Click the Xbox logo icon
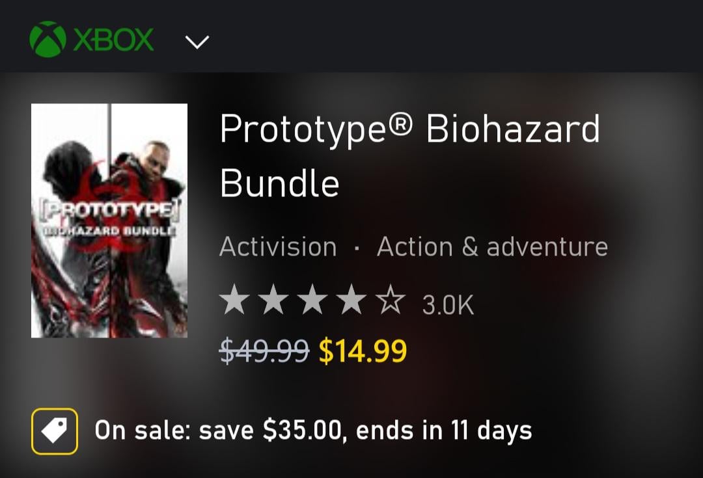Image resolution: width=703 pixels, height=478 pixels. click(x=48, y=40)
